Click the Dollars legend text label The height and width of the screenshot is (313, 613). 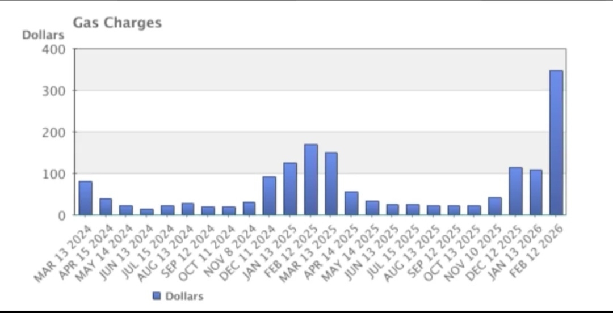pyautogui.click(x=184, y=296)
